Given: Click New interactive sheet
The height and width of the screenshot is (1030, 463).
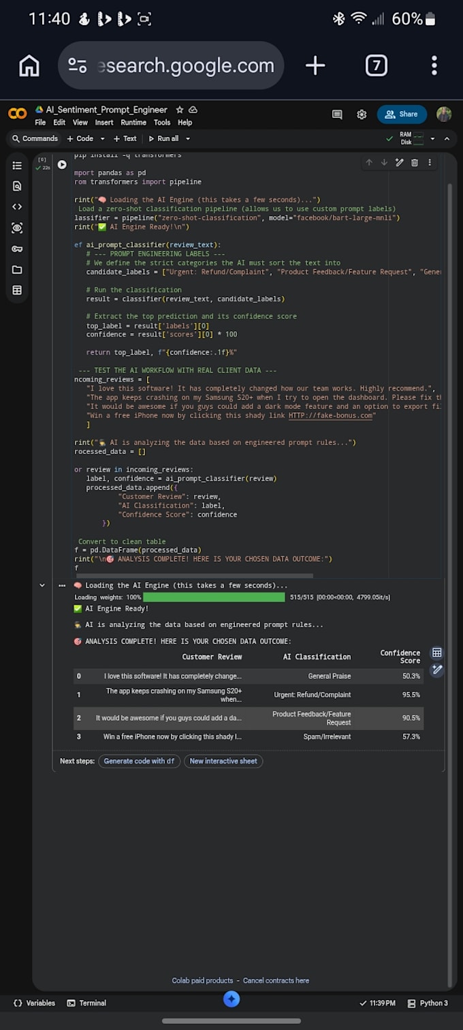Looking at the screenshot, I should coord(223,761).
